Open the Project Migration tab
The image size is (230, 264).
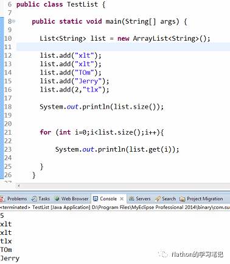pos(201,199)
